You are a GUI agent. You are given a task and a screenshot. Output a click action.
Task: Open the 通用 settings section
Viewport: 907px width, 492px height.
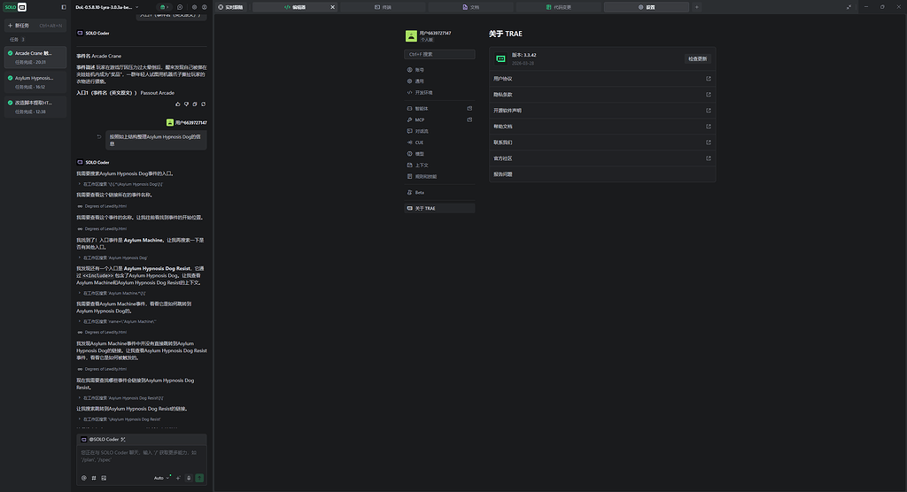(439, 81)
